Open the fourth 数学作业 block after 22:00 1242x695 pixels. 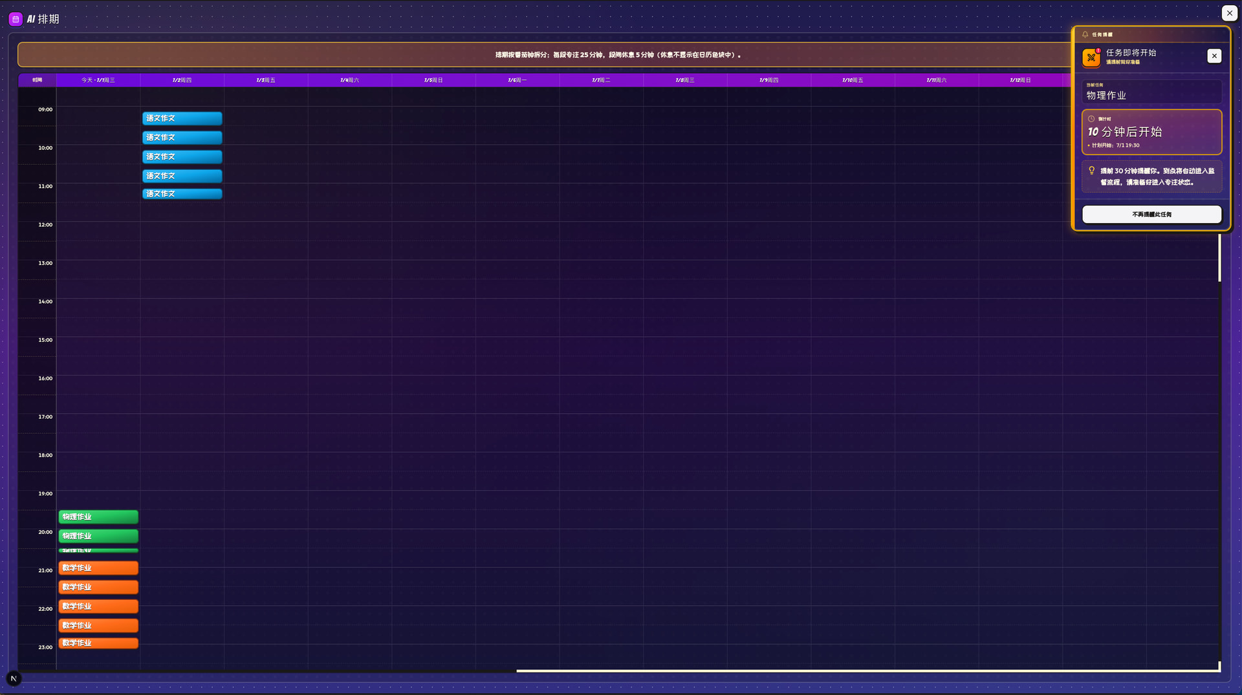coord(98,626)
